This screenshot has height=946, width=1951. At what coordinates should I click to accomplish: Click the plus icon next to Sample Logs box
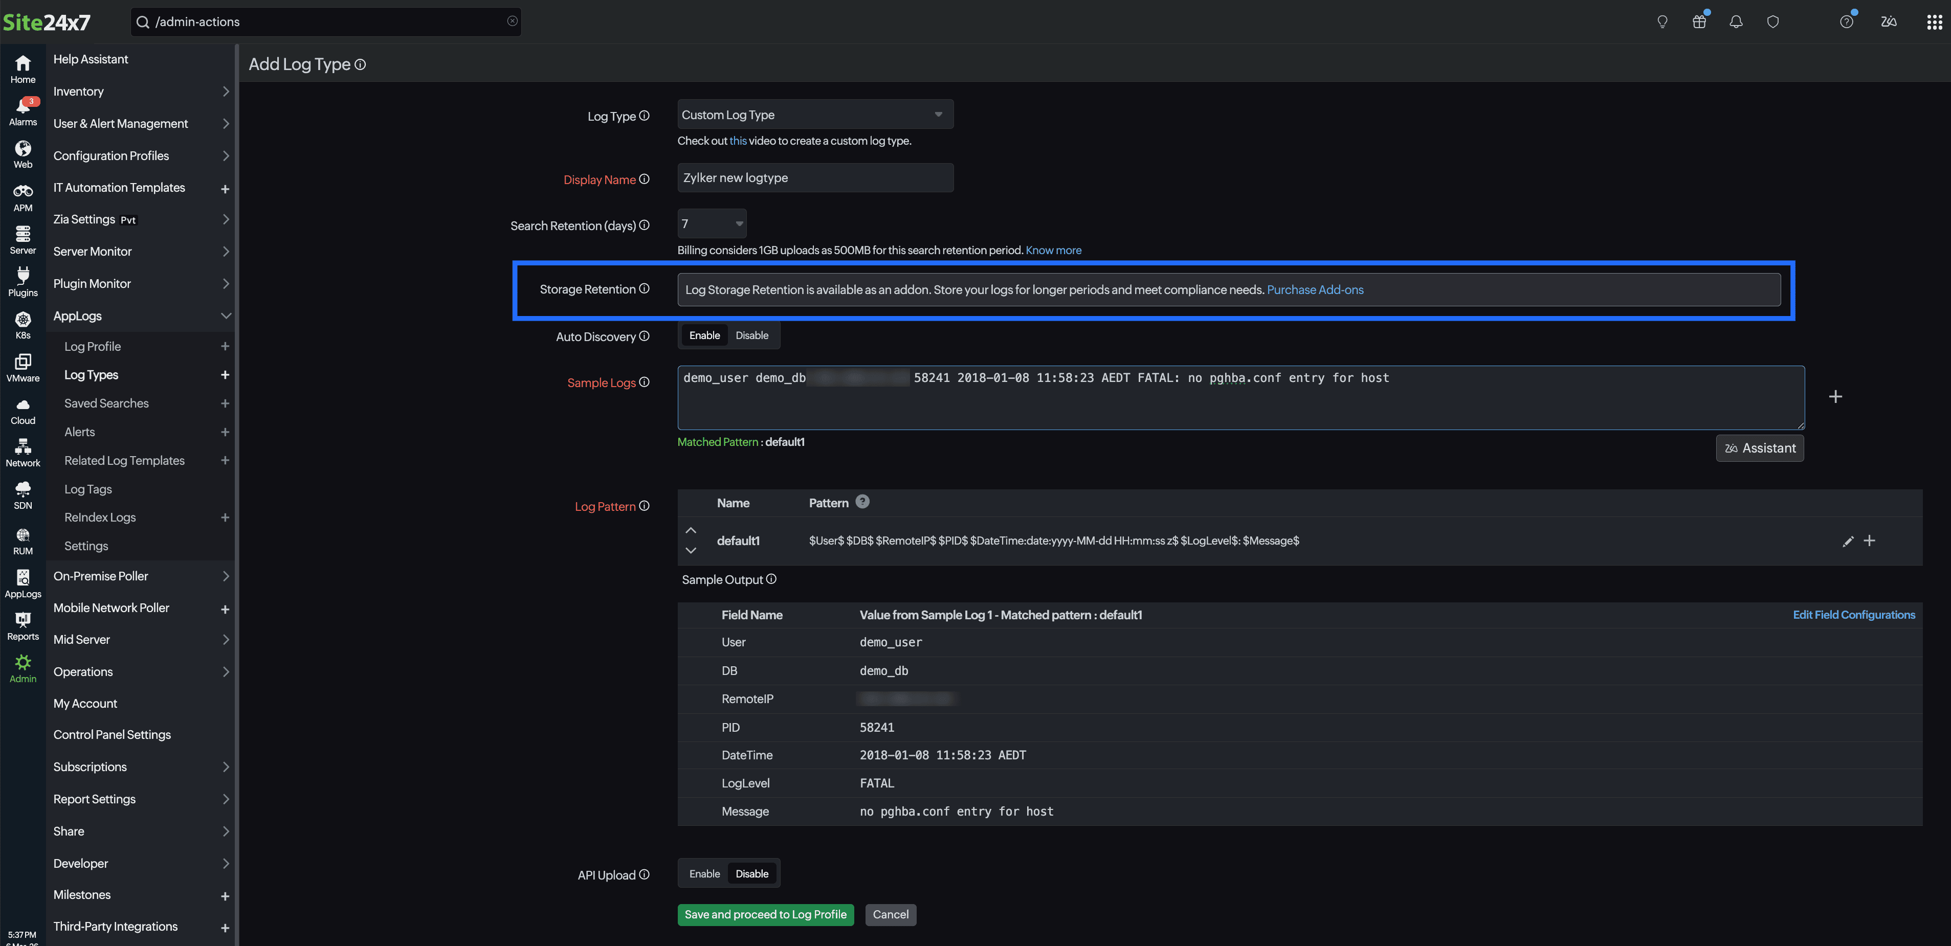point(1835,397)
